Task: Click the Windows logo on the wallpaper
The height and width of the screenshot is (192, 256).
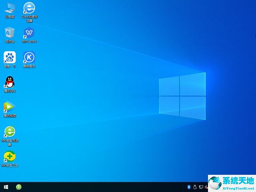Action: [x=182, y=96]
